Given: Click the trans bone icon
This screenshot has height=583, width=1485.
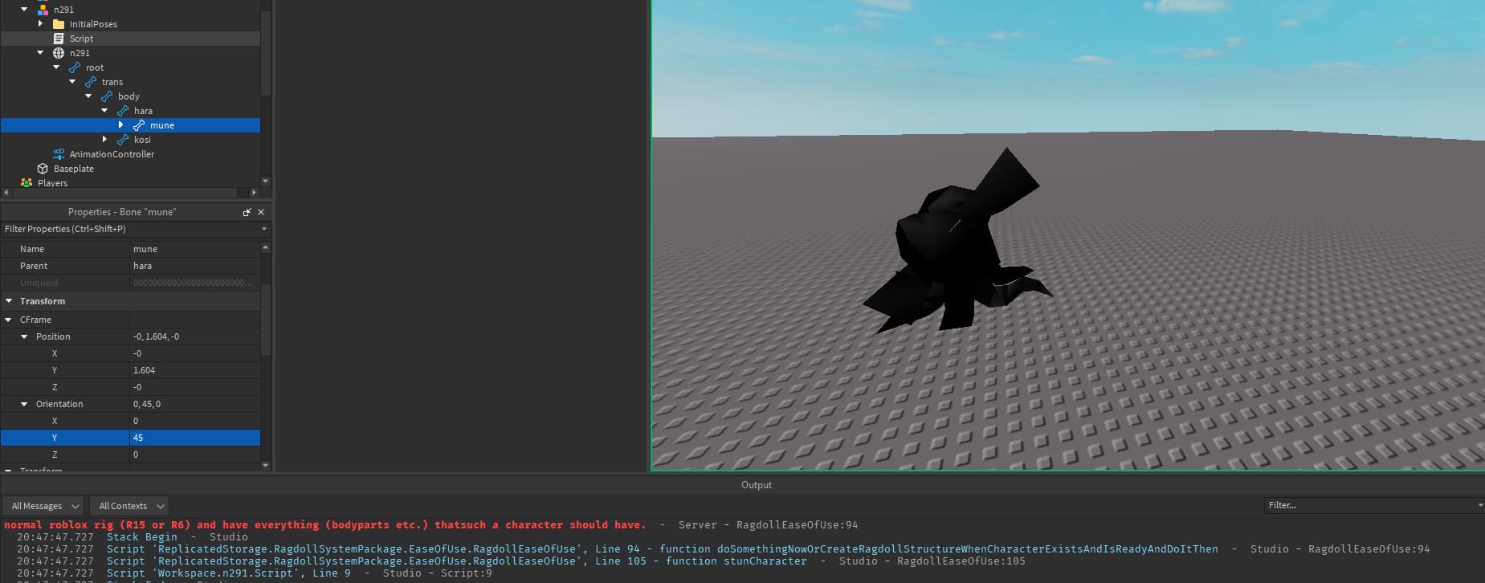Looking at the screenshot, I should [x=91, y=82].
